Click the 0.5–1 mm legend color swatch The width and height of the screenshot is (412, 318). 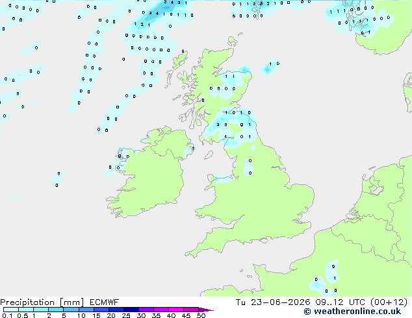(26, 310)
